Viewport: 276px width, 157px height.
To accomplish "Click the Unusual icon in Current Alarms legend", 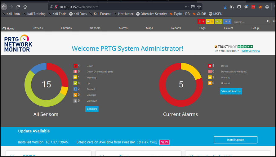I will [x=210, y=83].
